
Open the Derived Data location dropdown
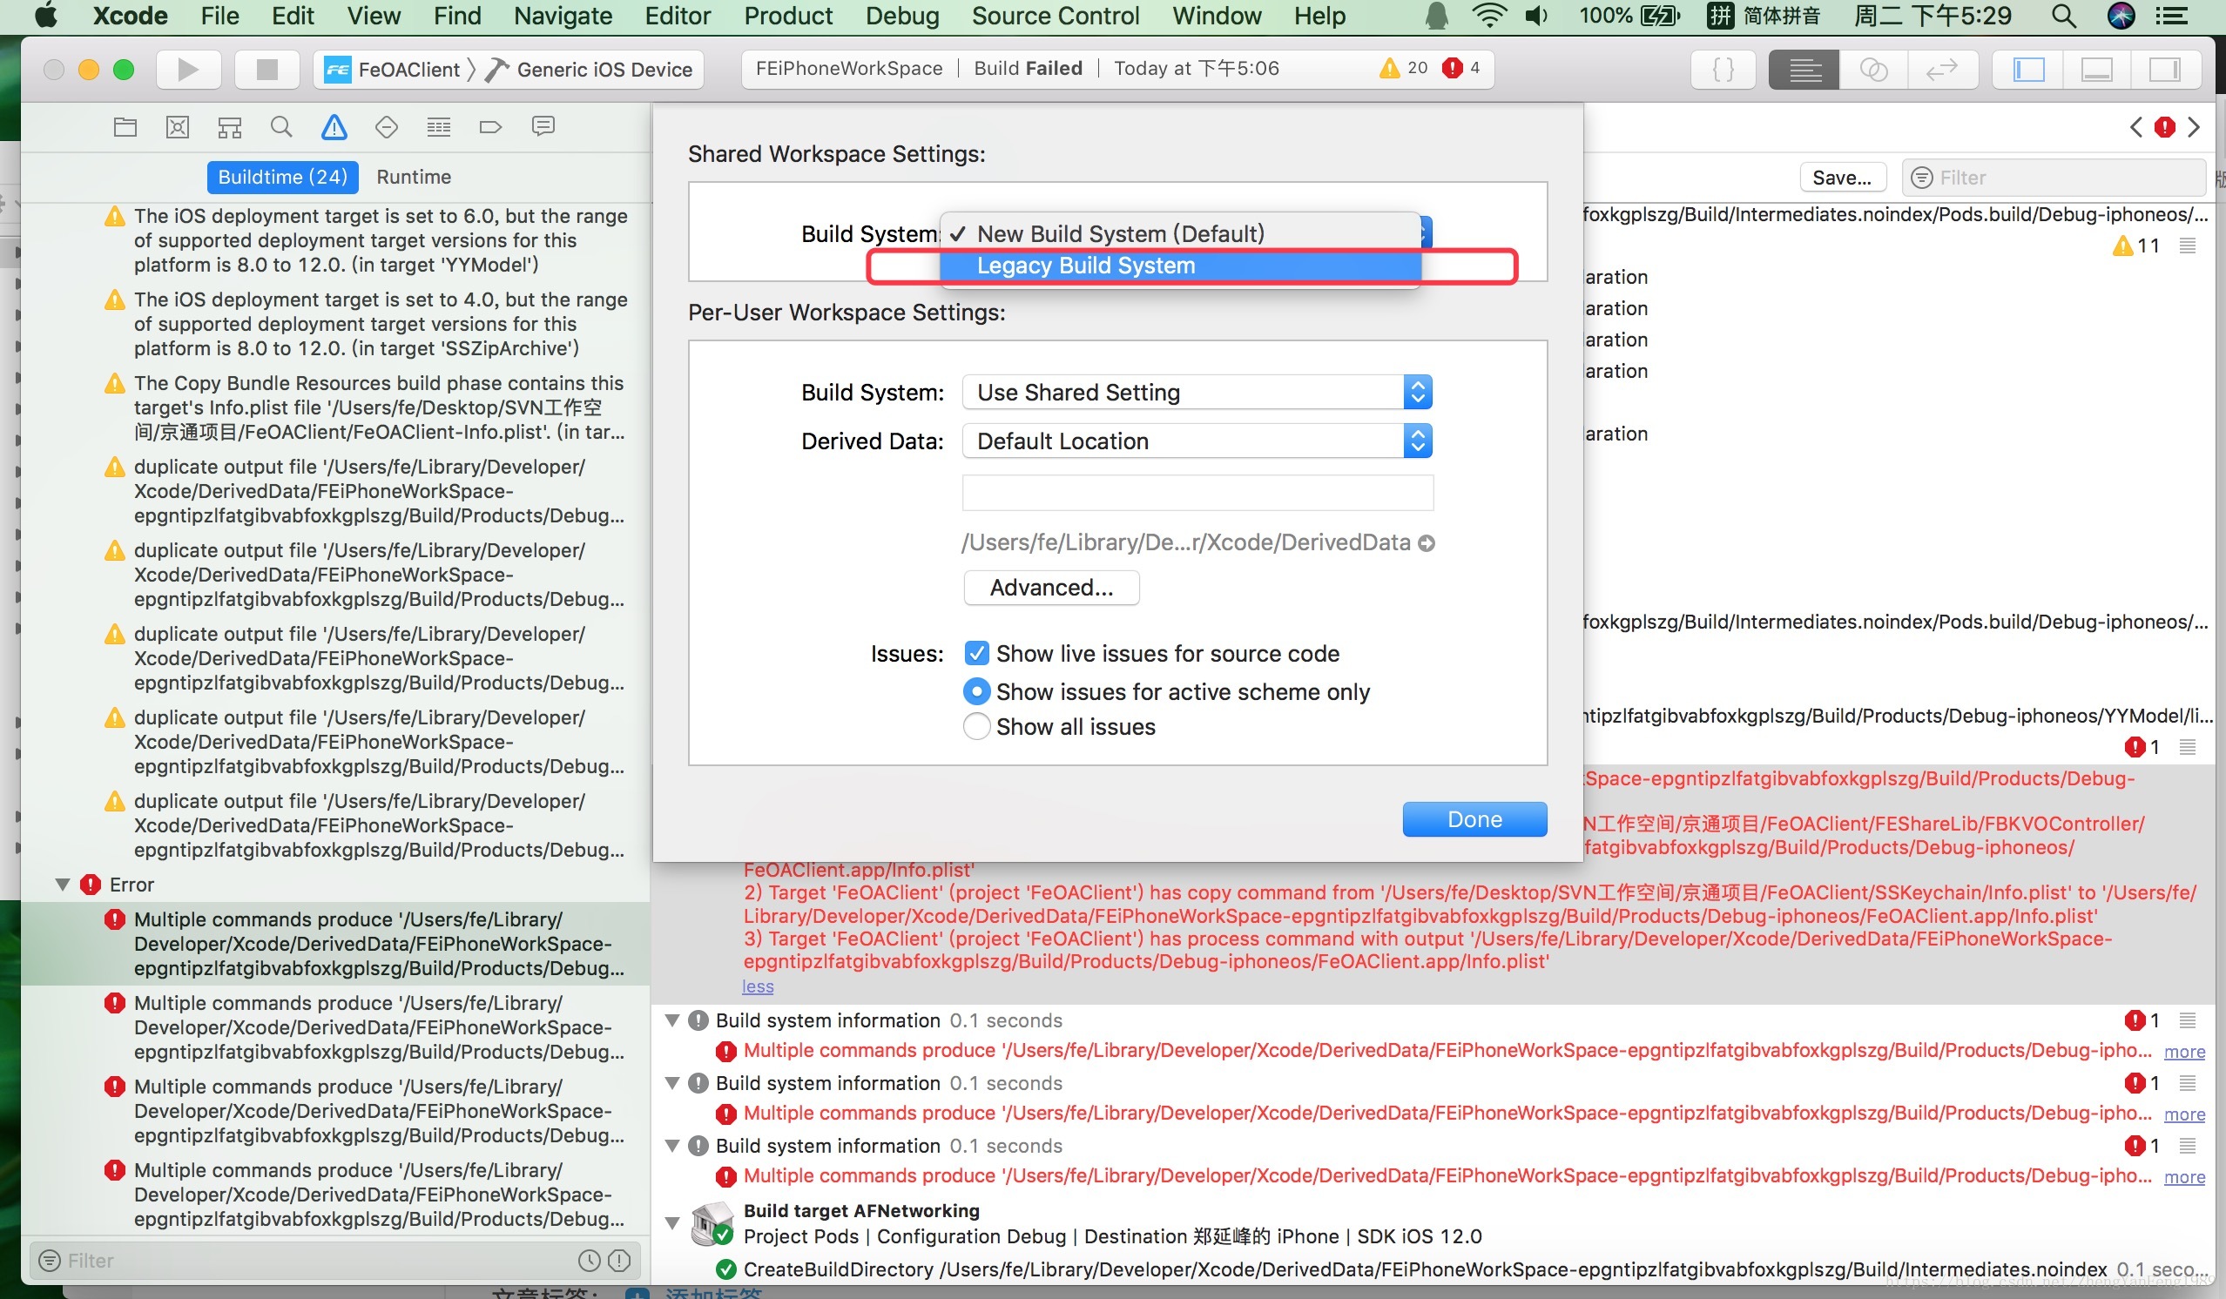(x=1196, y=441)
